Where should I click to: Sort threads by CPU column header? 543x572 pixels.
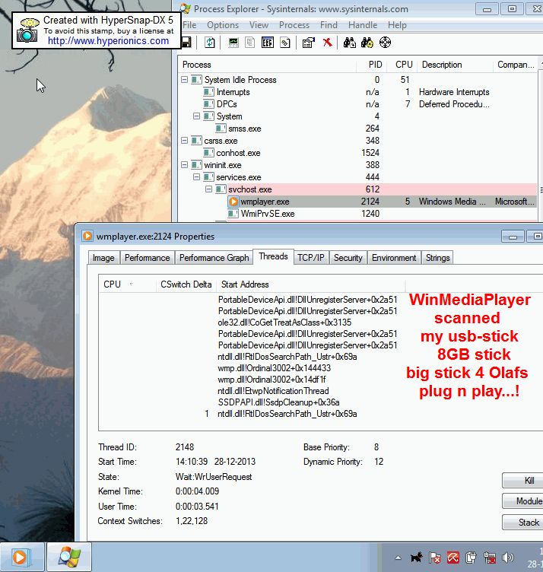coord(128,284)
